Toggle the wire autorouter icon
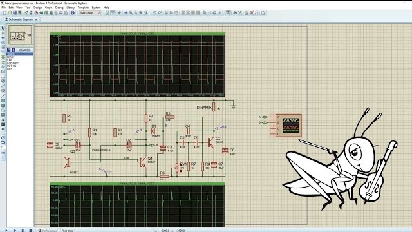Viewport: 412px width, 232px height. 229,13
